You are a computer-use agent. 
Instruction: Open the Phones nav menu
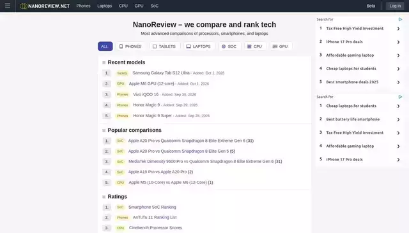click(x=83, y=6)
